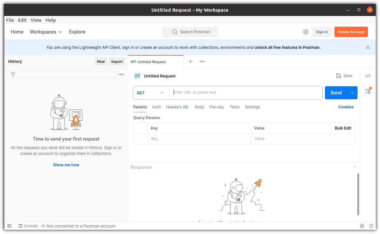Switch to the Headers (6) tab
This screenshot has width=380, height=234.
pos(177,107)
